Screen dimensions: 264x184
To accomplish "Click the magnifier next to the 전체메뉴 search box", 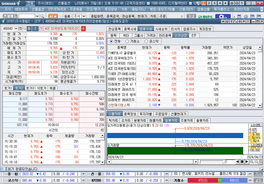I will pos(42,16).
